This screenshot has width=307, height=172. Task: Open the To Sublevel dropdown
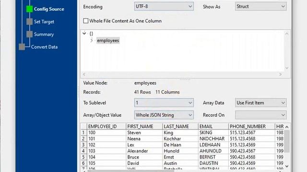coord(164,103)
